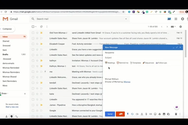Open more options in compose toolbar
Viewport: 188px width, 125px height.
180,114
